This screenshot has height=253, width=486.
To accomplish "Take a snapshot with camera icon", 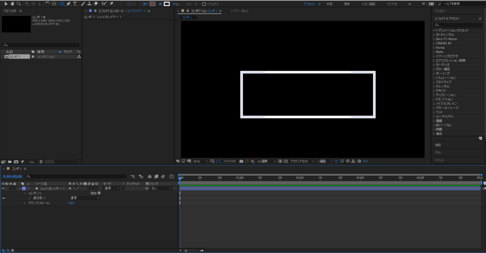I will tap(241, 161).
